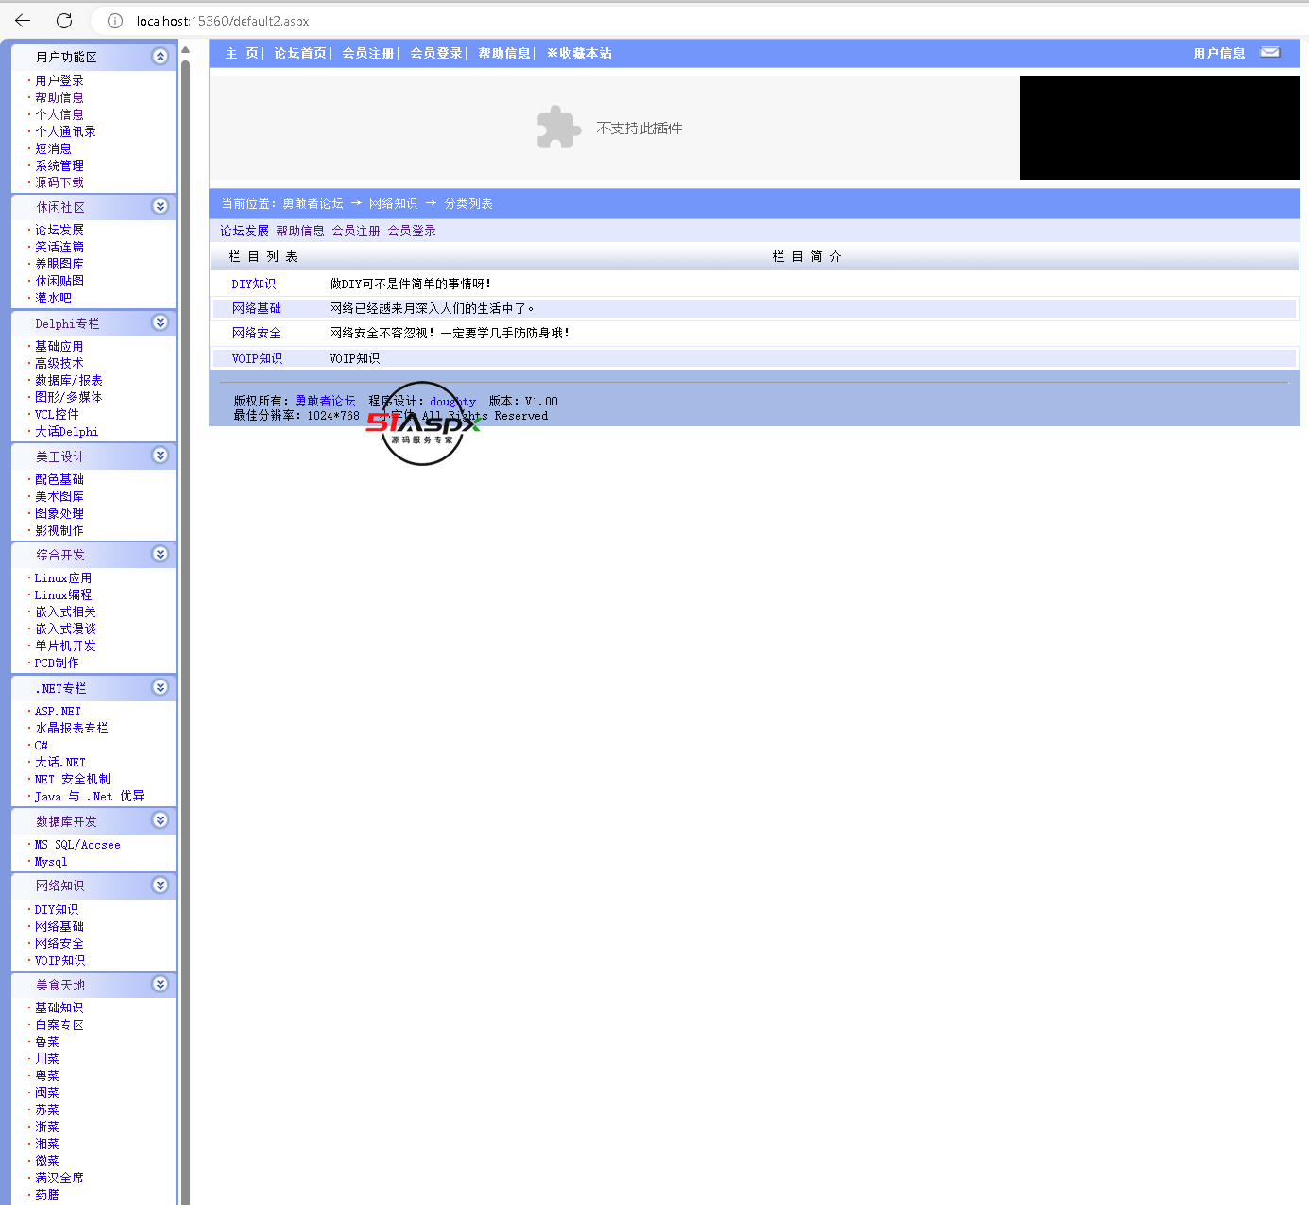
Task: Click 帮助信息 in the sub navigation bar
Action: (x=300, y=231)
